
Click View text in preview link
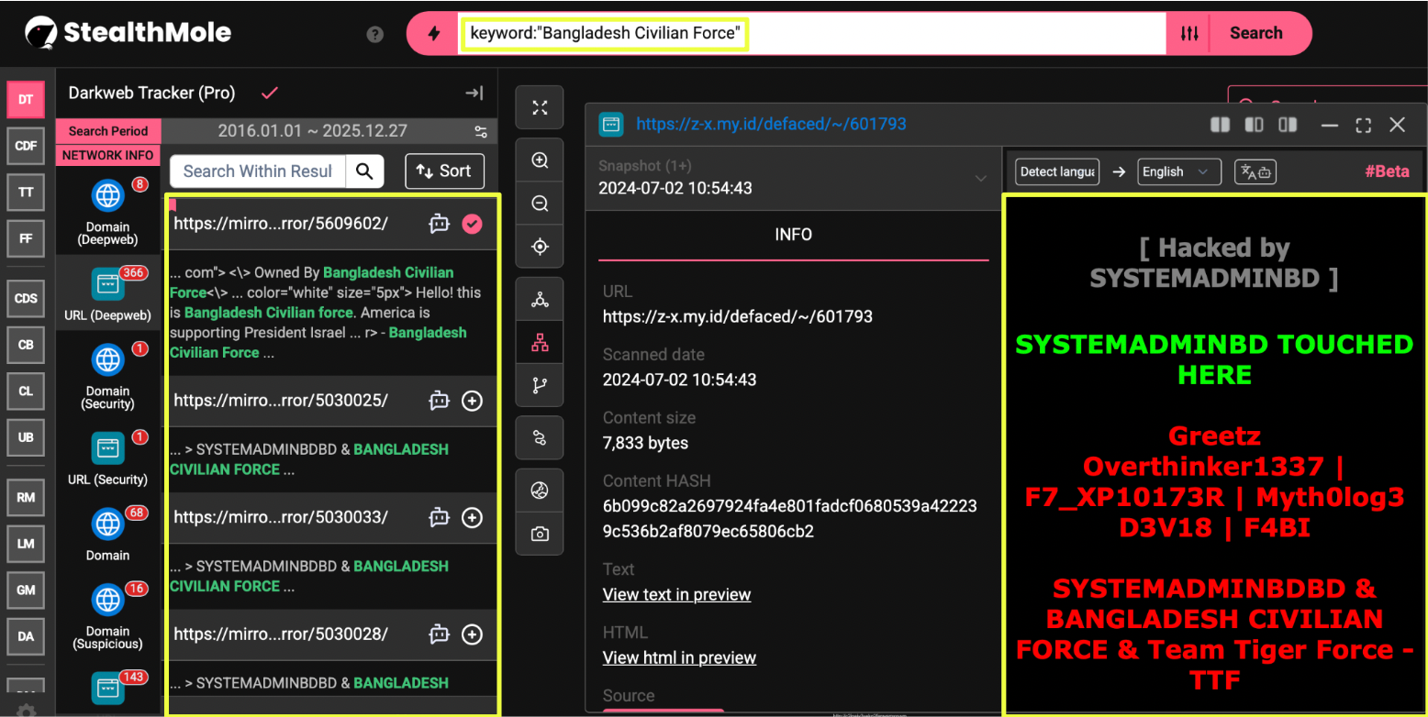point(676,595)
